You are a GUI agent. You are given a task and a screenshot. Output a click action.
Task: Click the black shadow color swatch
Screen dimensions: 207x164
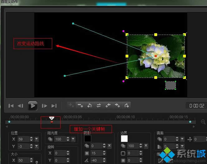(88, 138)
